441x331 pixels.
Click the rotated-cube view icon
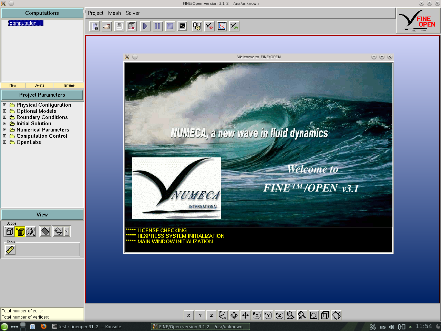pyautogui.click(x=337, y=315)
